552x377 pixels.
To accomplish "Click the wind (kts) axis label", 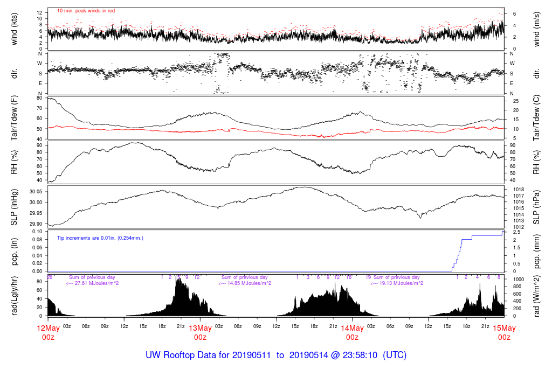I will coord(14,29).
